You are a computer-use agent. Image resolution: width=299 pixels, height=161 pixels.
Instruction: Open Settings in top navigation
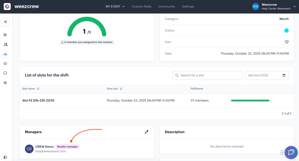[188, 7]
